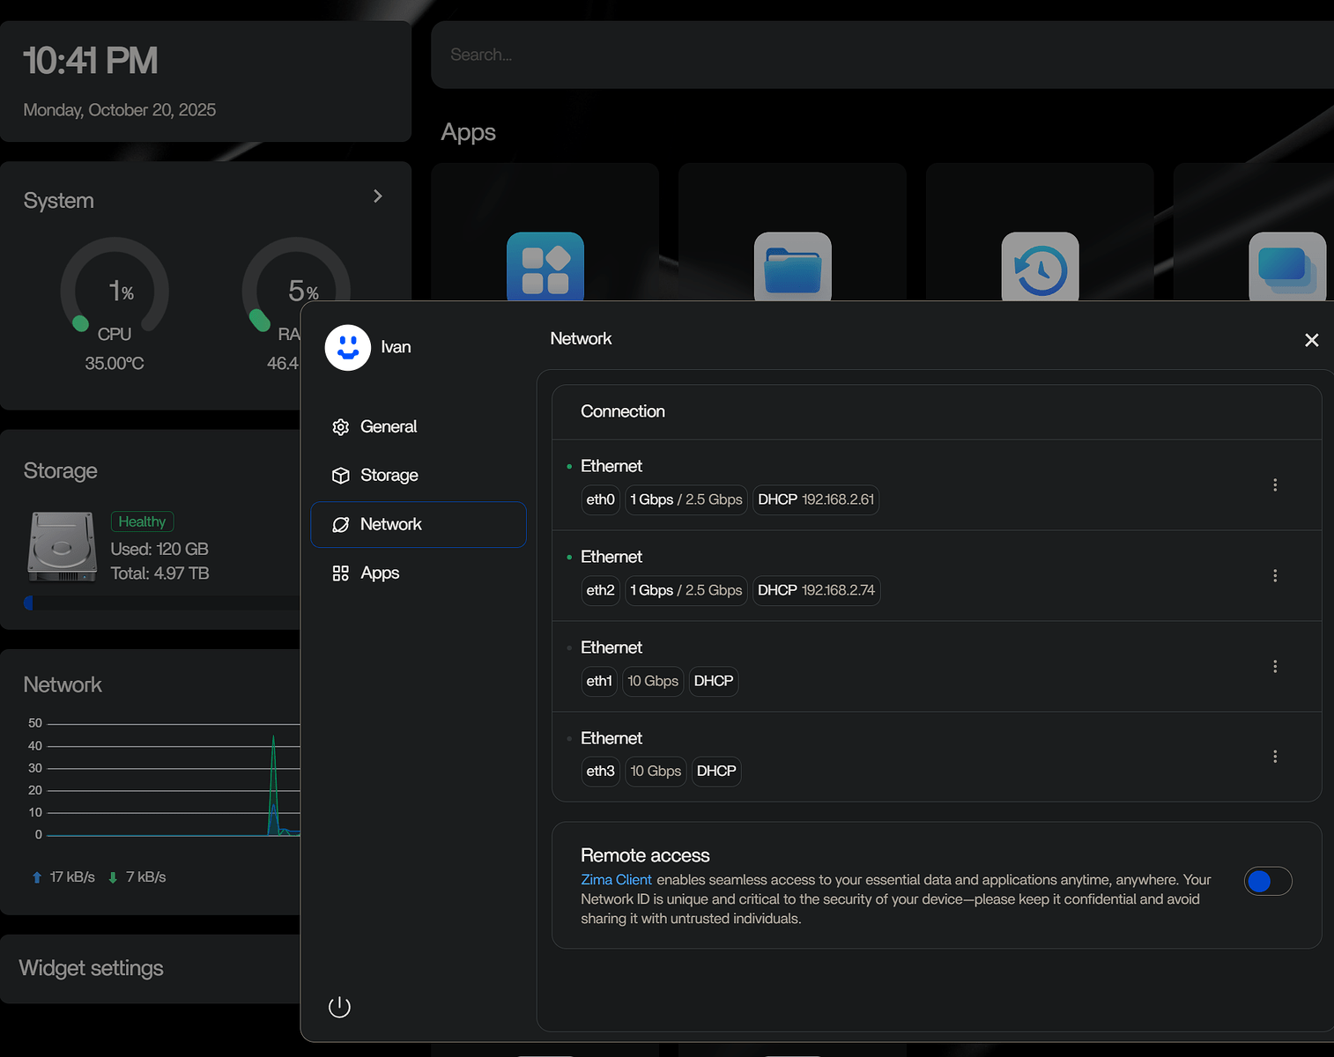Screen dimensions: 1334x1057
Task: Select the rightmost blue app icon
Action: (x=1287, y=267)
